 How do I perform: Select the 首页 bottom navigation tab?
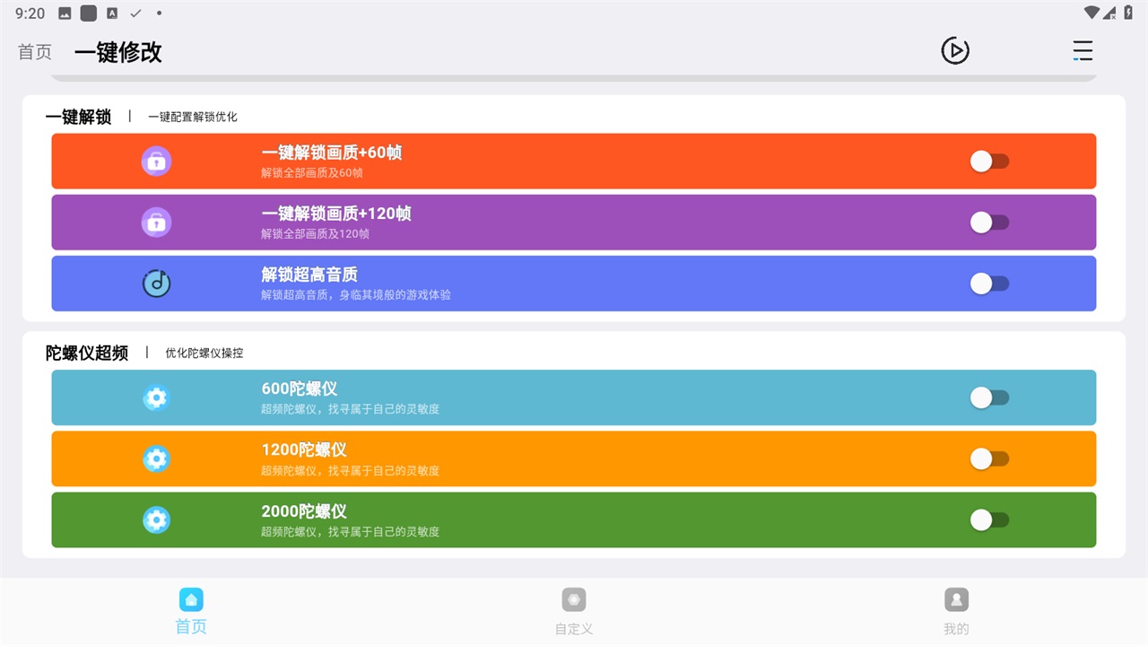[x=191, y=610]
